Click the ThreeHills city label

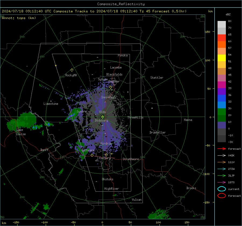pos(135,117)
